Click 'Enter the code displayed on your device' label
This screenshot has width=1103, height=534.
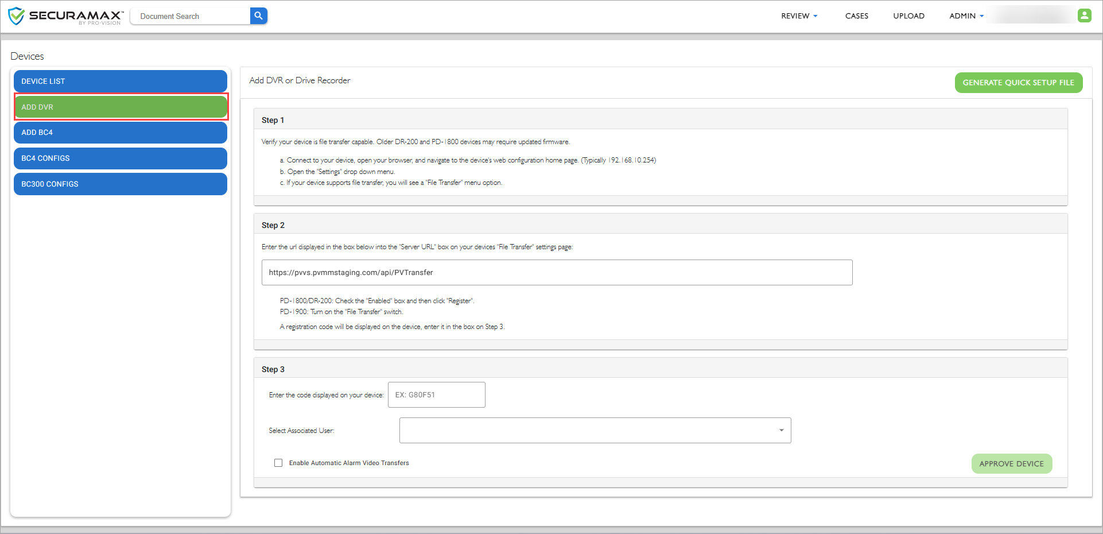326,395
